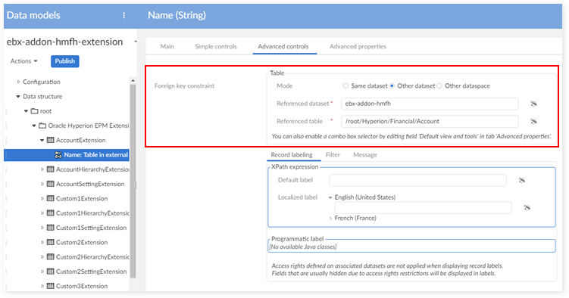This screenshot has width=569, height=298.
Task: Select the Other dataset radio option
Action: 392,85
